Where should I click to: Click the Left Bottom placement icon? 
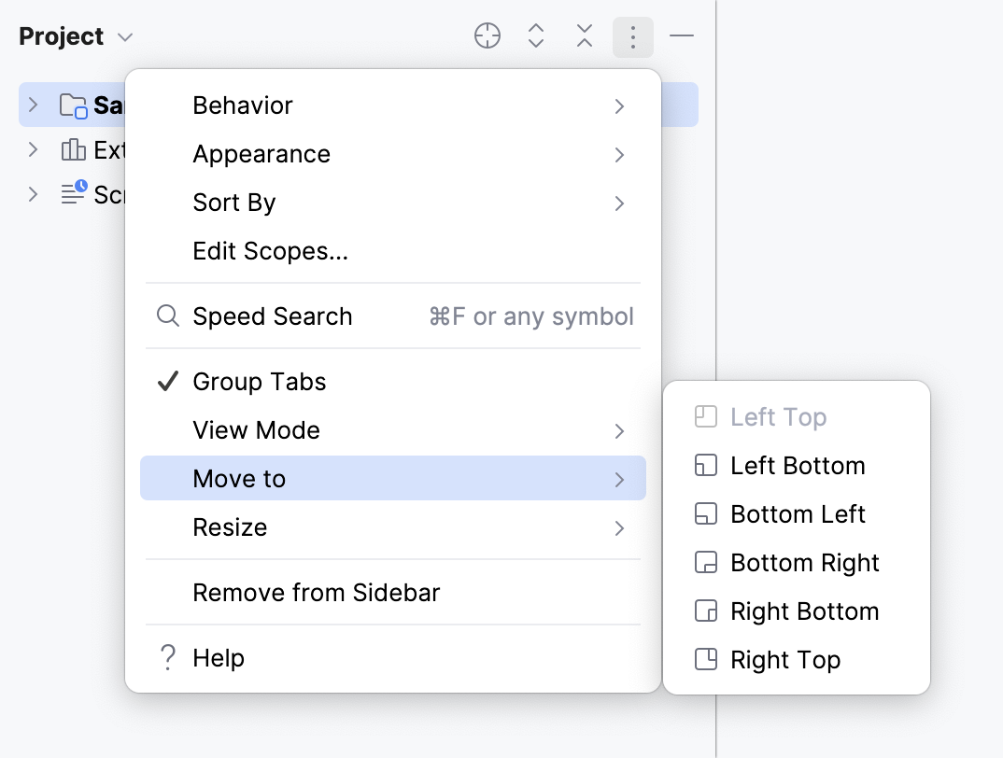pos(706,465)
